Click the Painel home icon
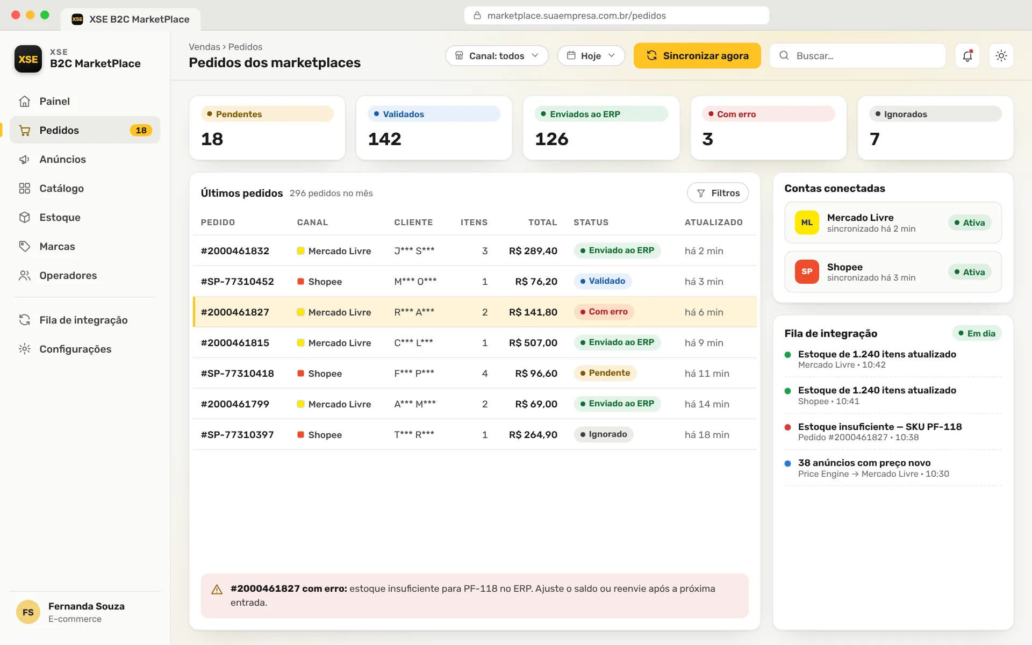The image size is (1032, 645). [25, 101]
